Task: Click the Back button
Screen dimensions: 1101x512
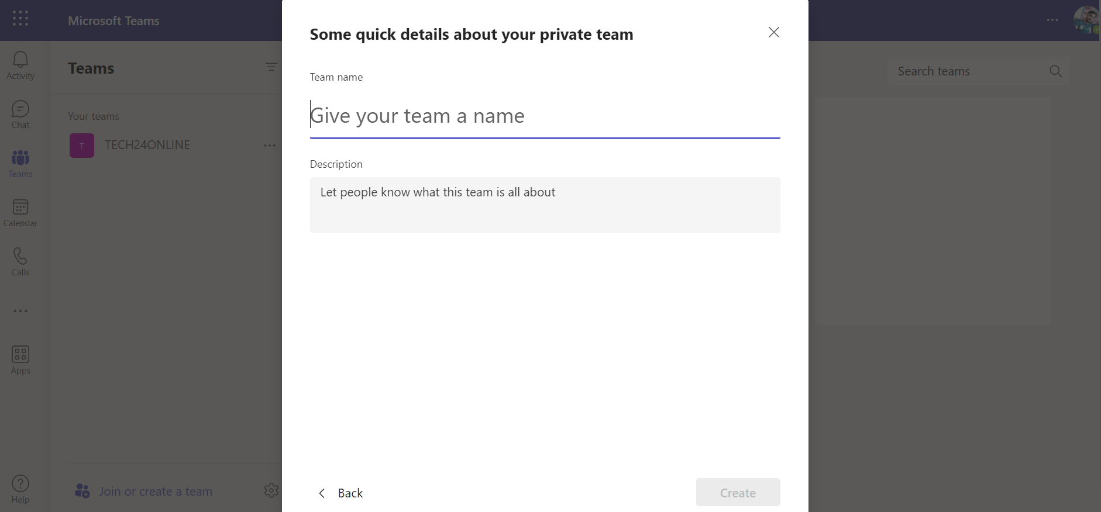Action: 341,493
